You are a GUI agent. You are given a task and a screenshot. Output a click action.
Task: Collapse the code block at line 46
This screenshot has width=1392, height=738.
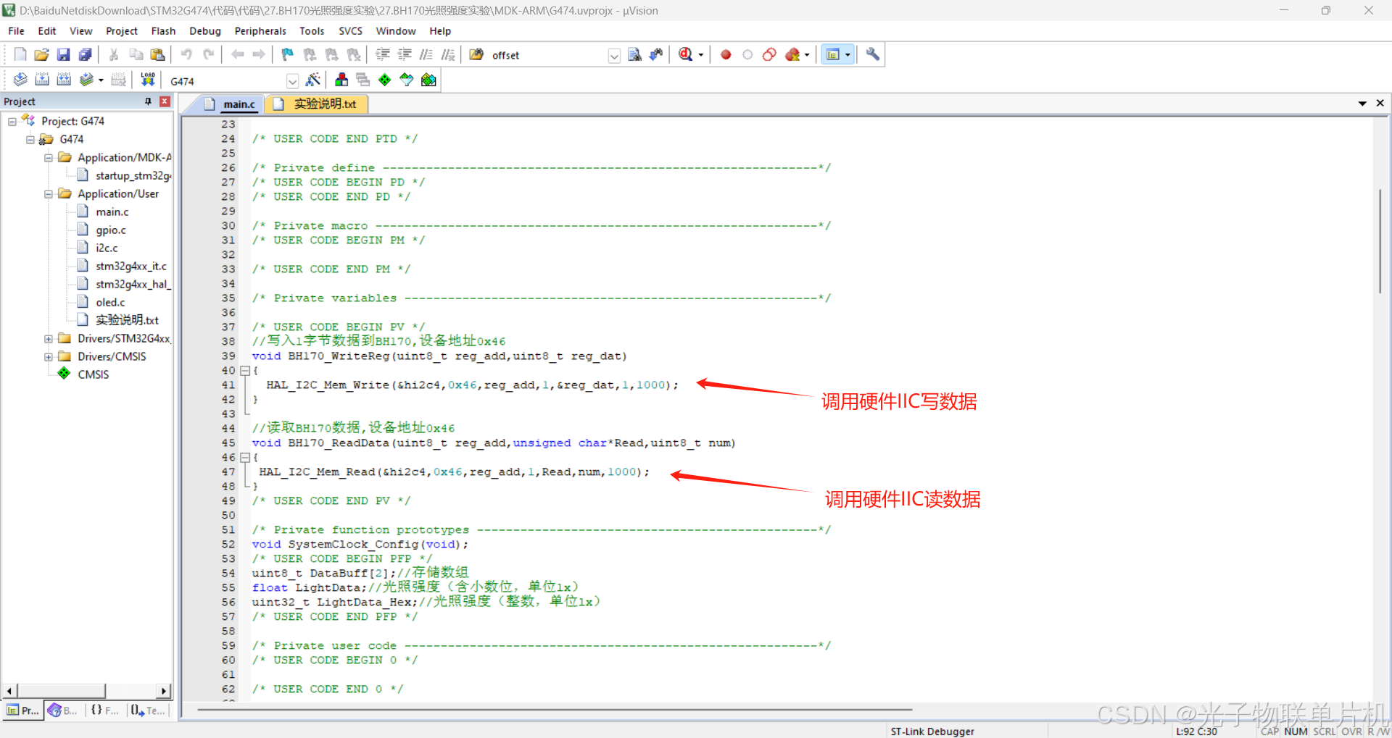tap(245, 458)
